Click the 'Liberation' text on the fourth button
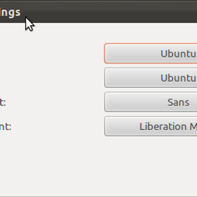This screenshot has width=197, height=197. point(163,127)
